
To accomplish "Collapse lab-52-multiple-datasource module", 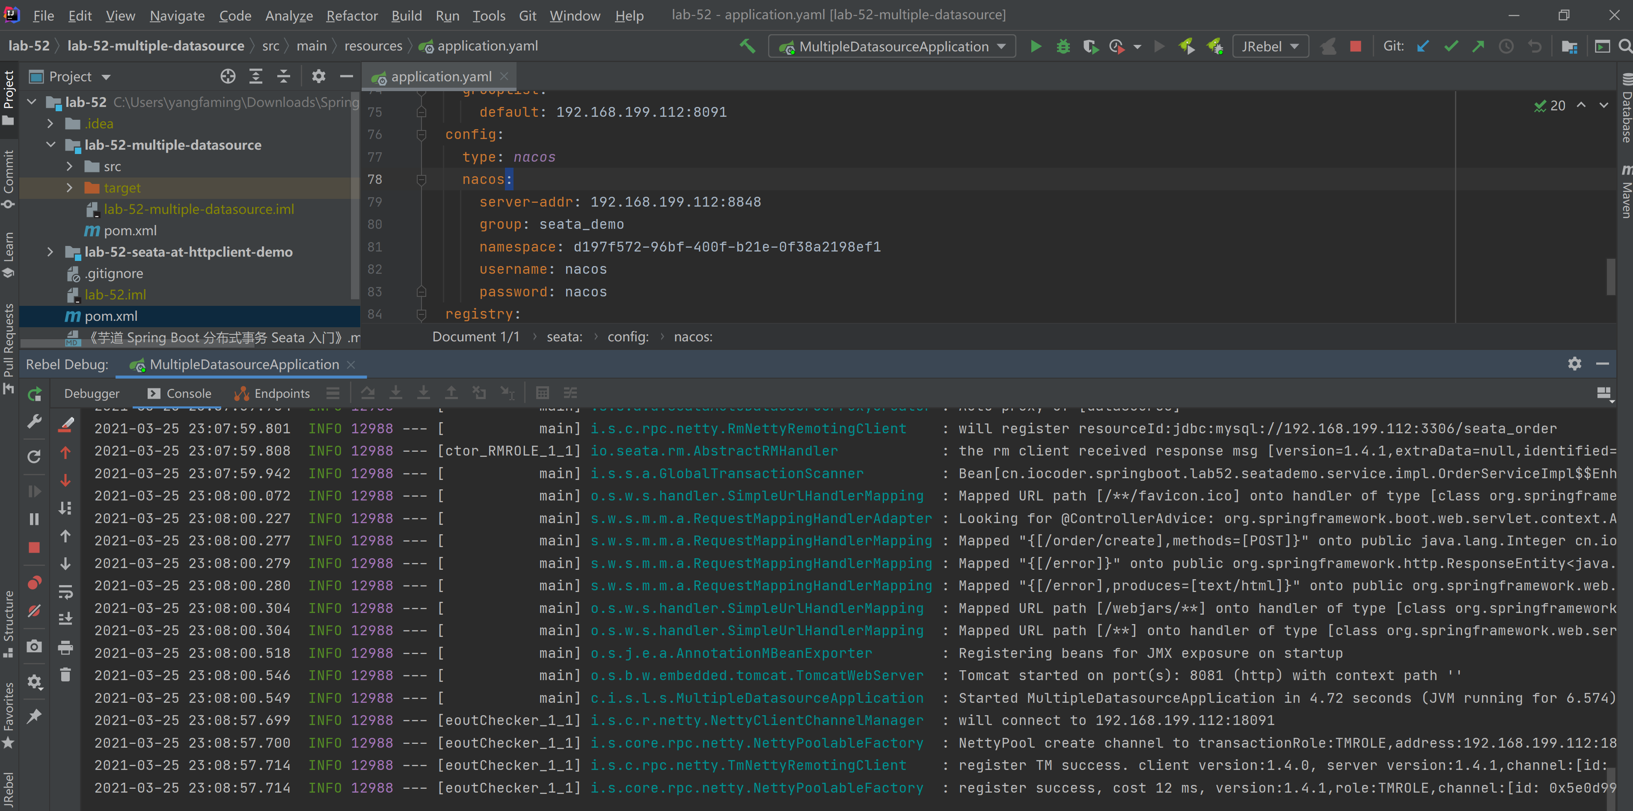I will (50, 145).
